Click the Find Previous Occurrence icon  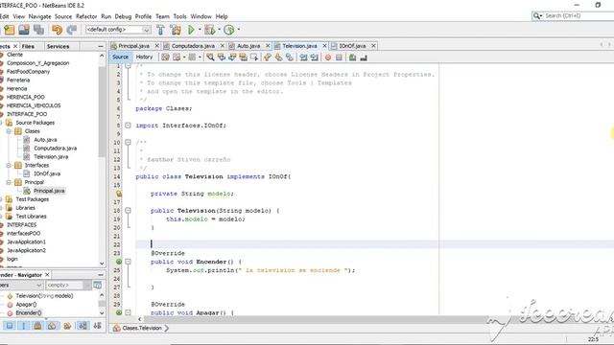point(222,57)
